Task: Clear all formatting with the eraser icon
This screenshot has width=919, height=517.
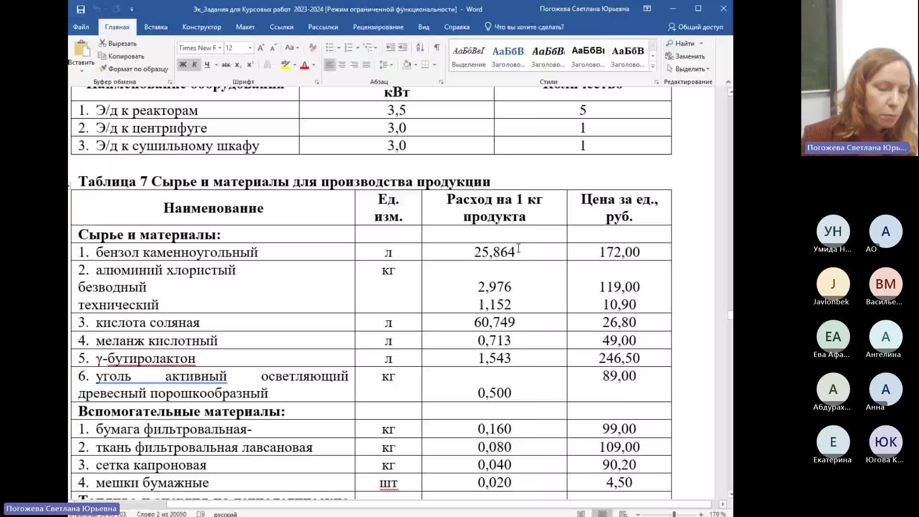Action: (313, 47)
